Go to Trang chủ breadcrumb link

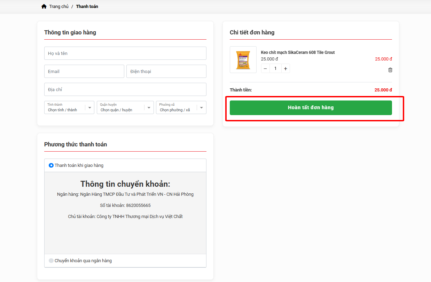click(x=59, y=7)
